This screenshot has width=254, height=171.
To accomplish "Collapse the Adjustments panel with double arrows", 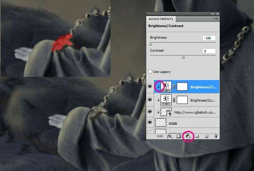I will click(x=212, y=14).
